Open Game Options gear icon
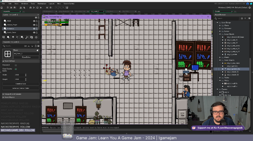This screenshot has height=141, width=253. (47, 8)
